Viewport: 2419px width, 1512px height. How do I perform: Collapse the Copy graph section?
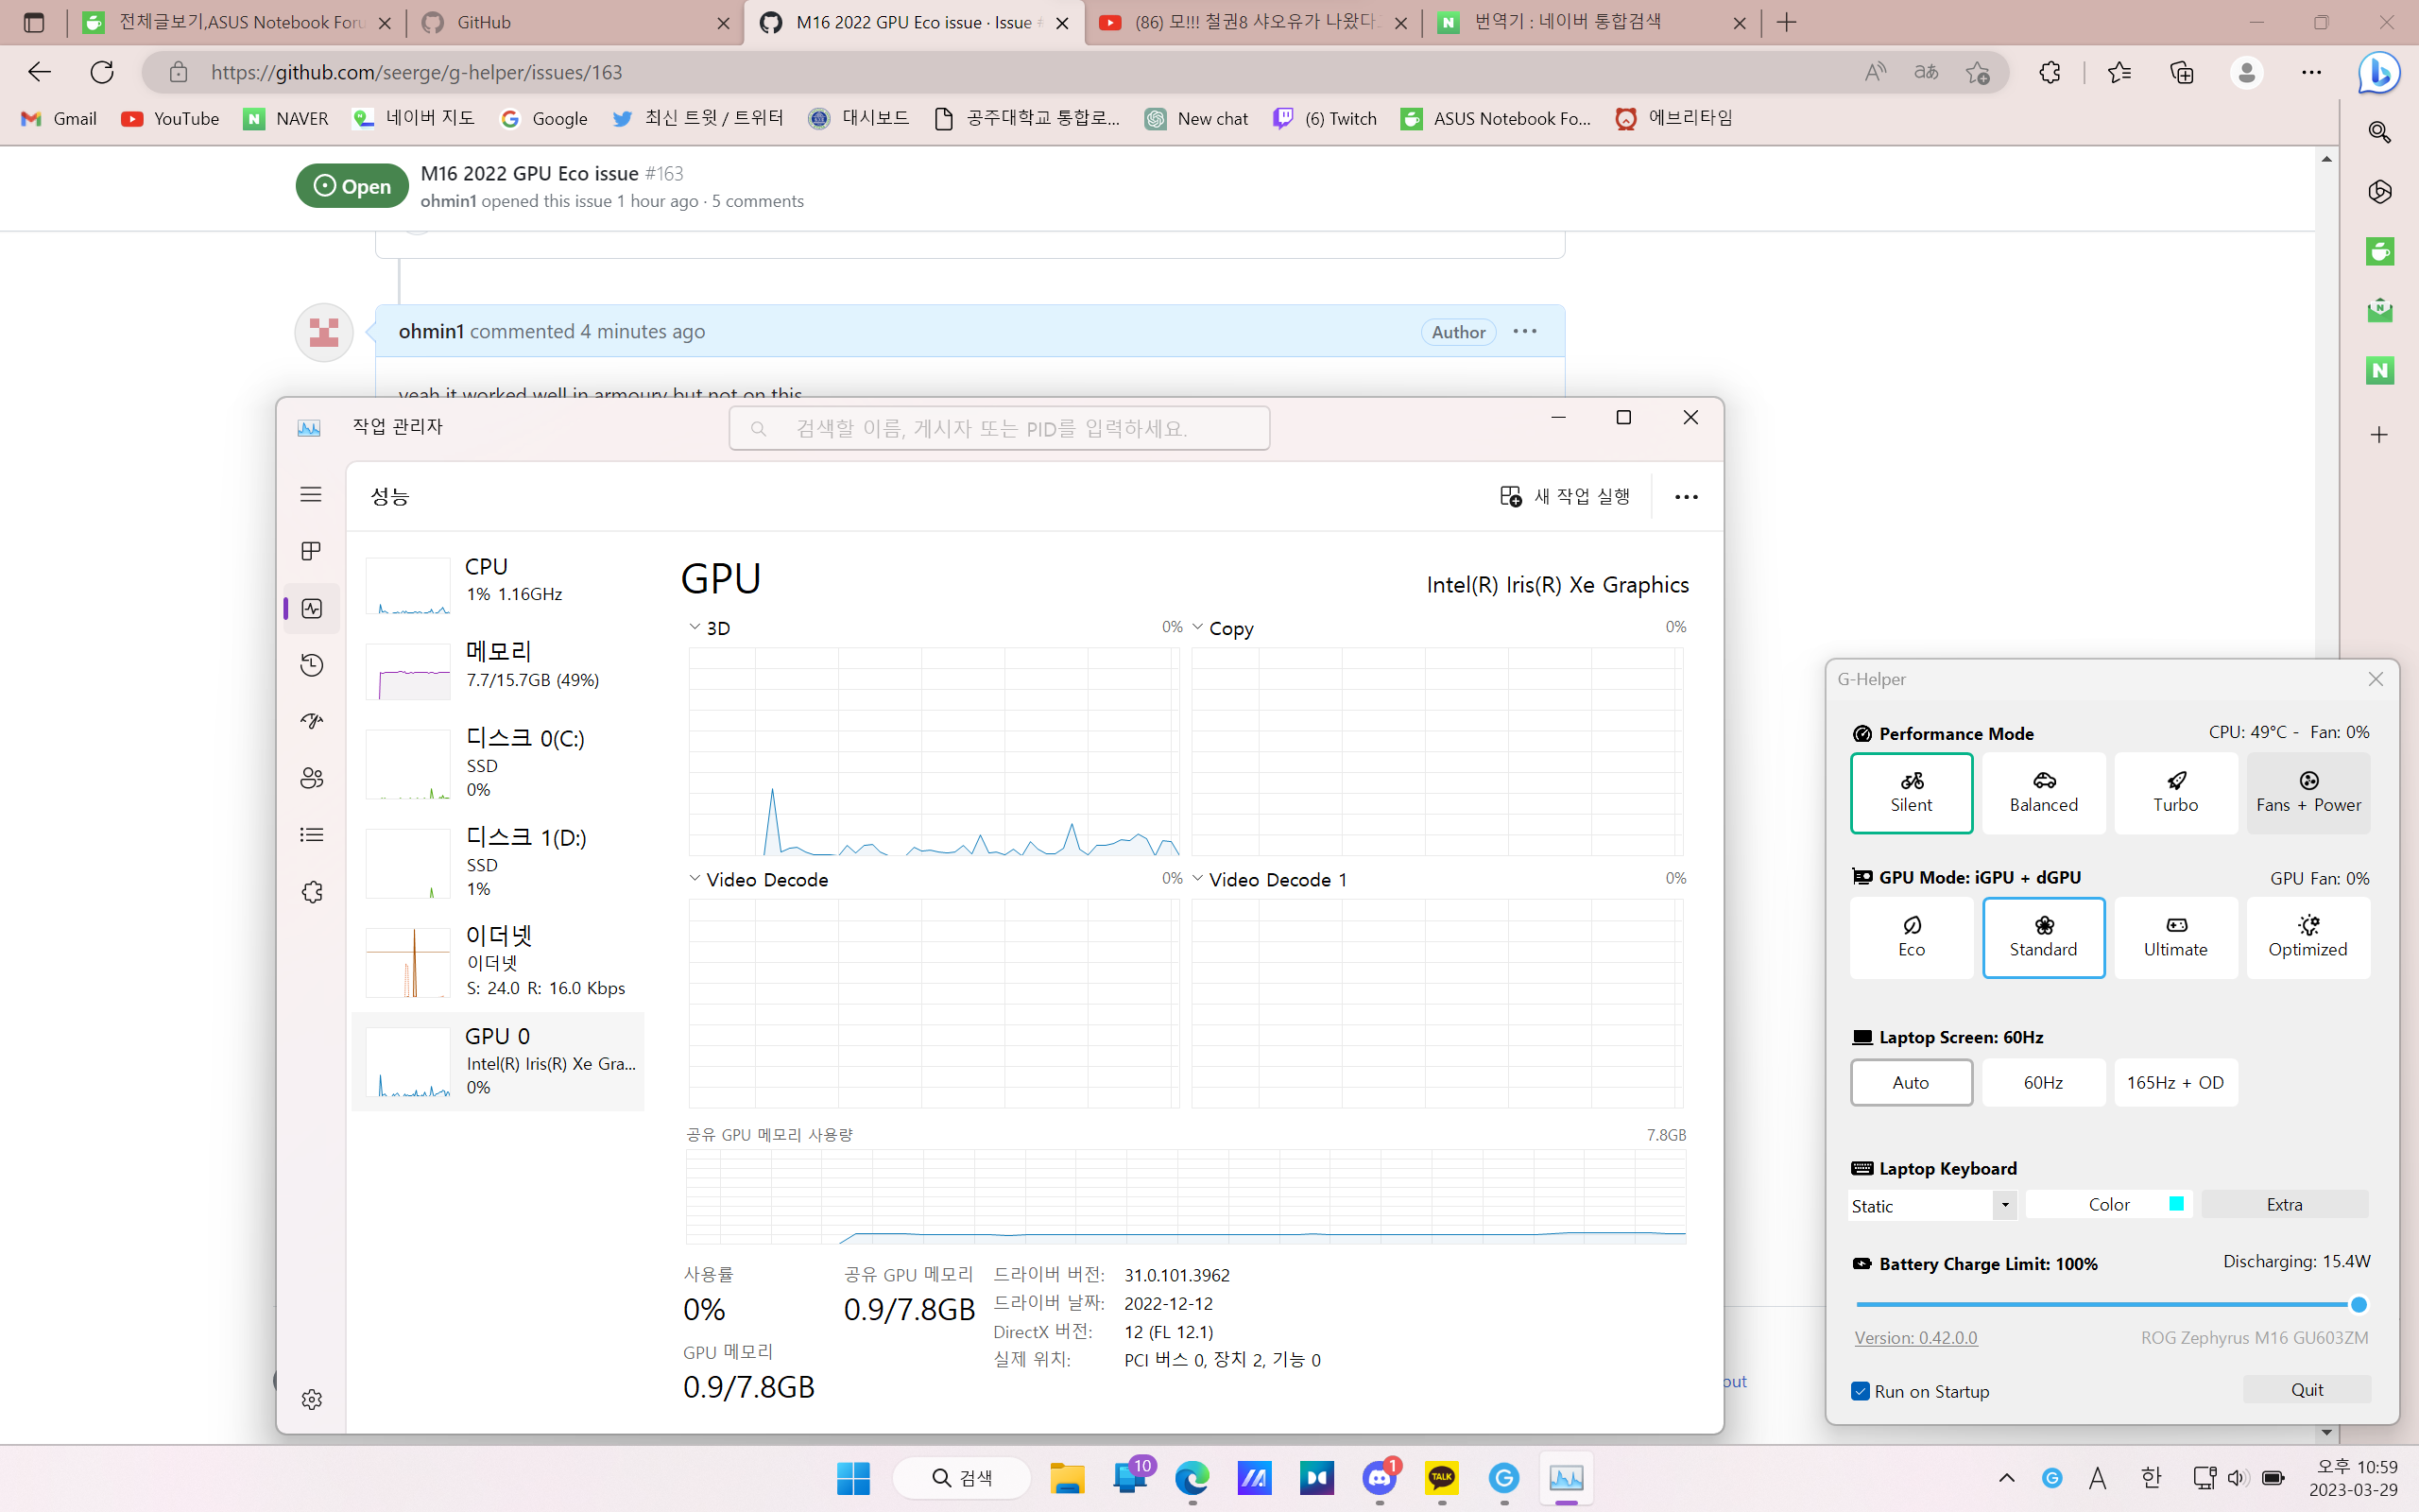point(1199,626)
